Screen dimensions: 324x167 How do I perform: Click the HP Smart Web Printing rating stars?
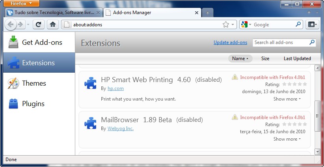tap(294, 84)
